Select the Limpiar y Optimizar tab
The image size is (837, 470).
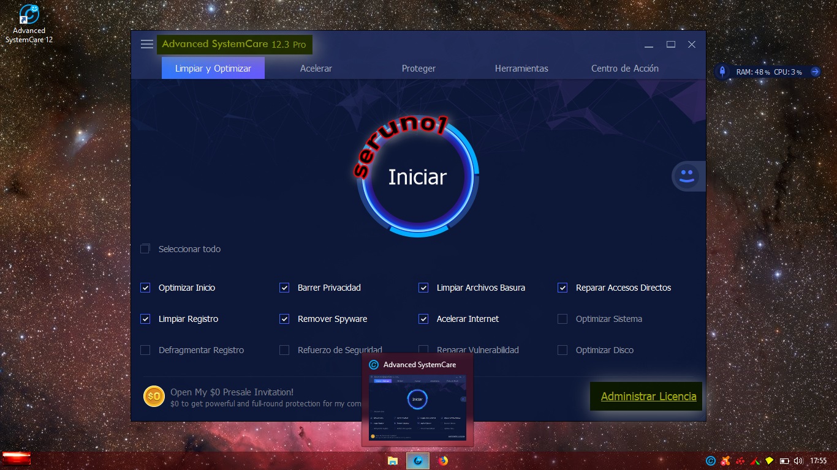(213, 68)
